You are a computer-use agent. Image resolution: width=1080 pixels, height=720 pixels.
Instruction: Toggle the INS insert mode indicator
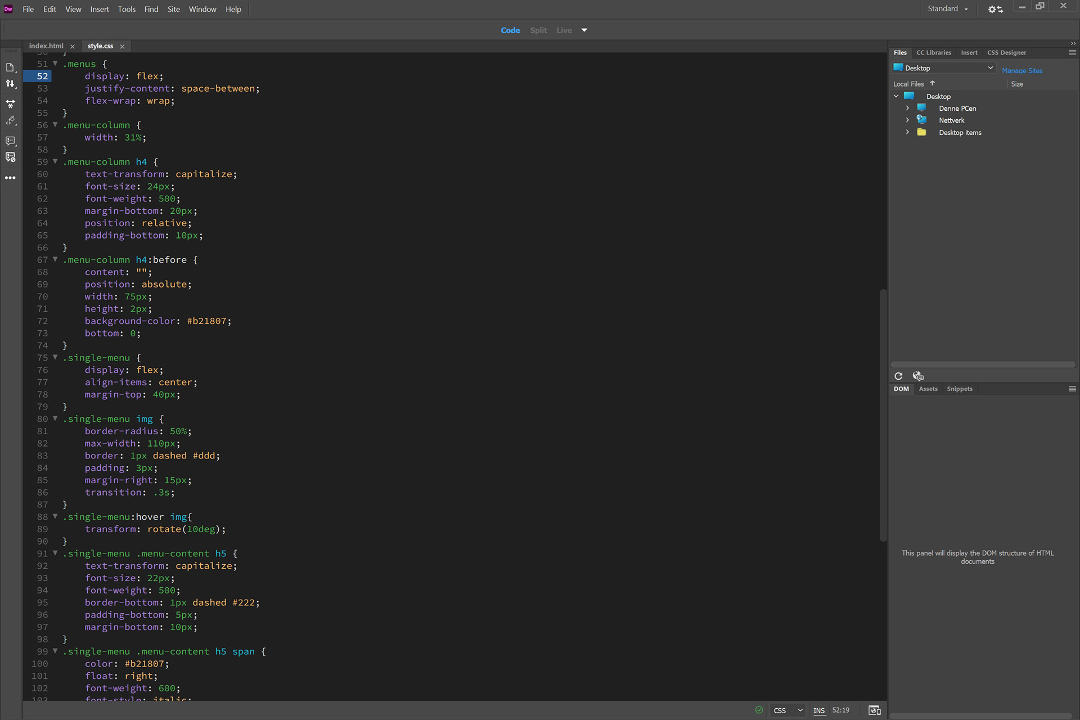click(819, 710)
